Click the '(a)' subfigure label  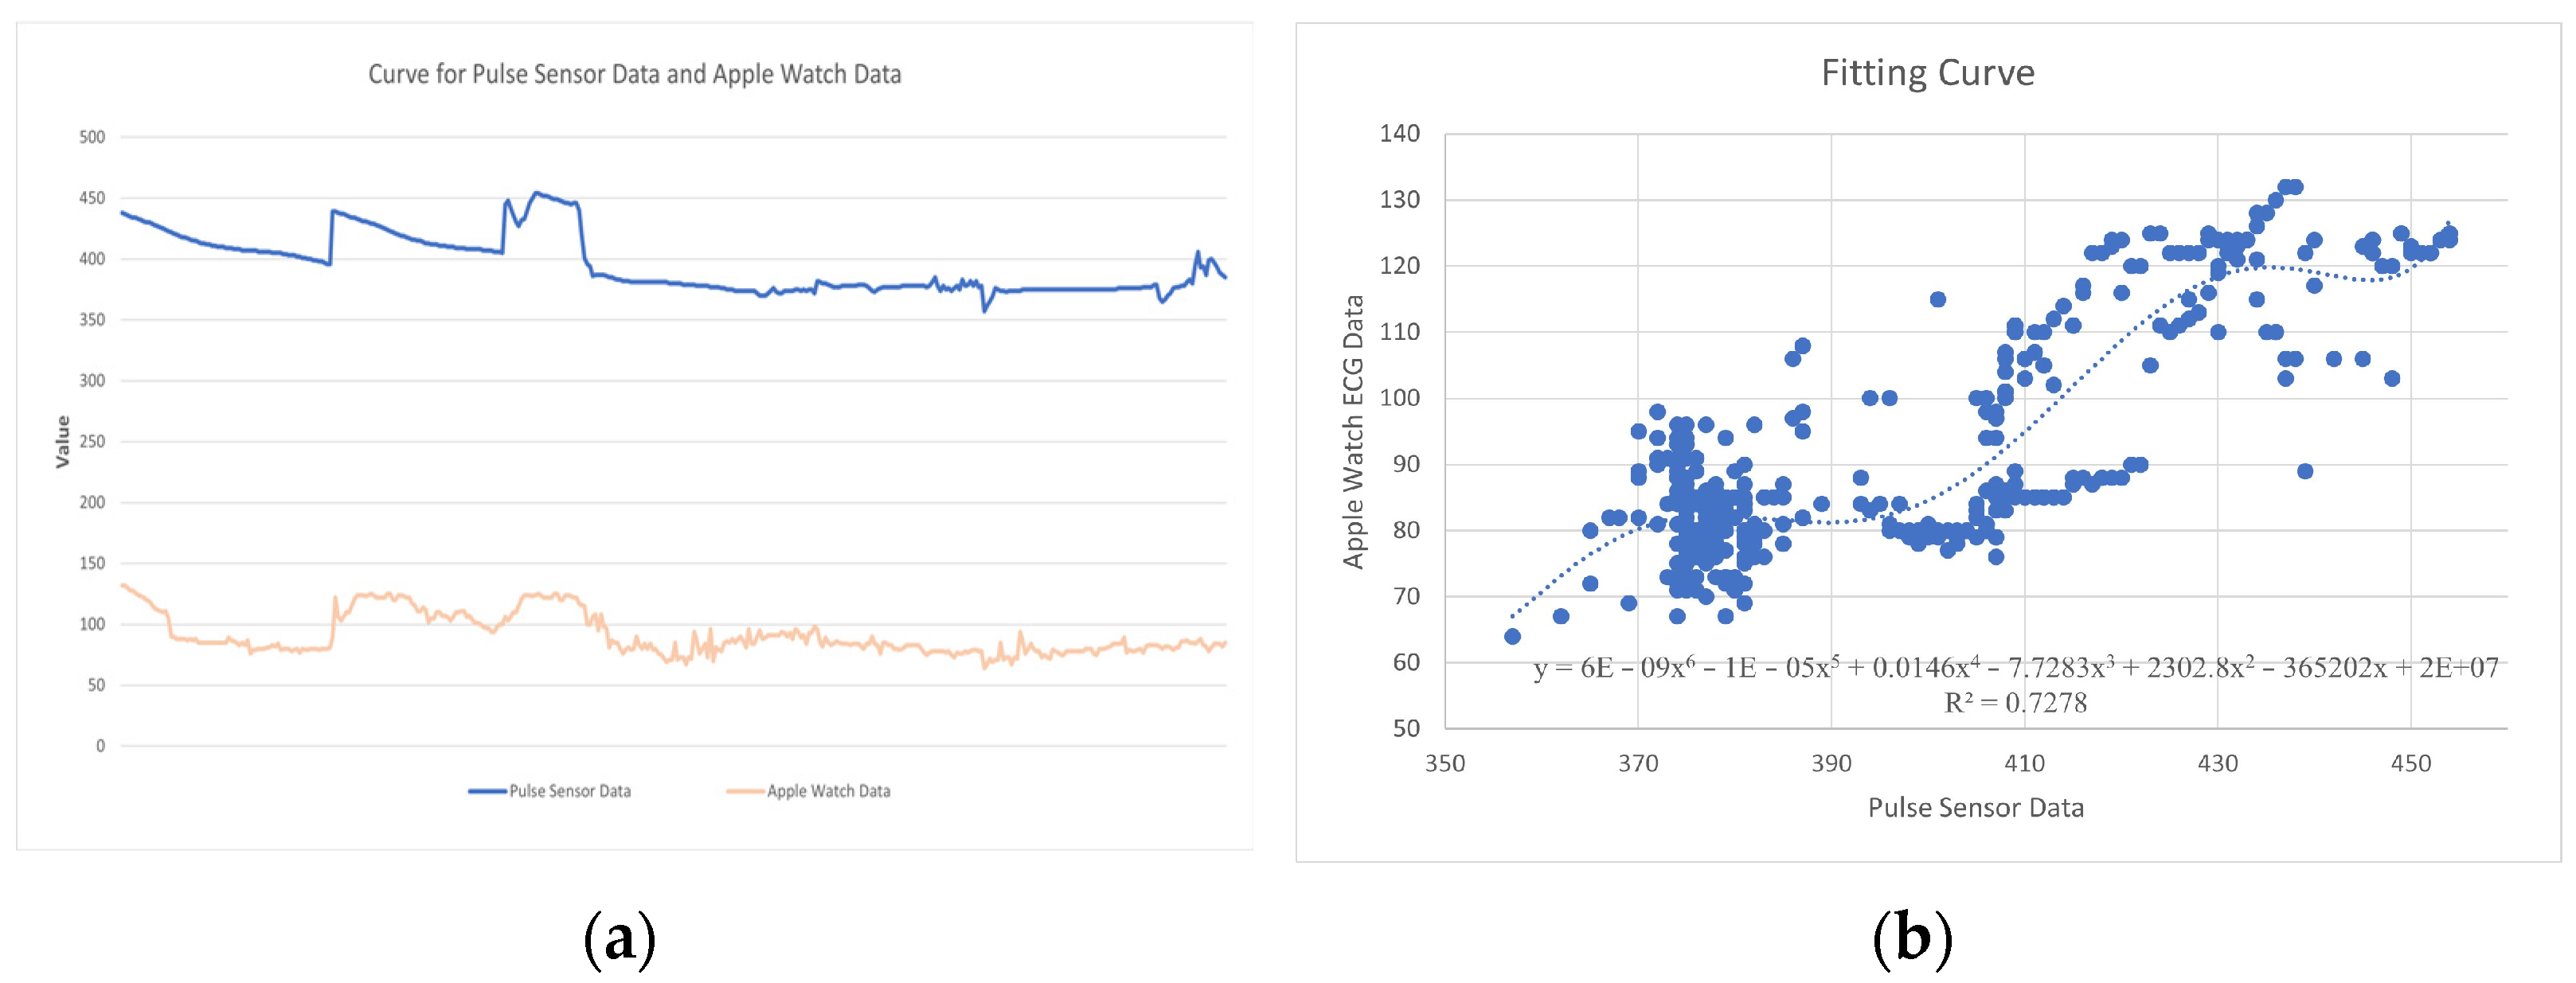(619, 939)
